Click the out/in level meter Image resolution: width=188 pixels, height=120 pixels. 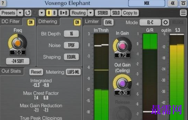click(177, 77)
